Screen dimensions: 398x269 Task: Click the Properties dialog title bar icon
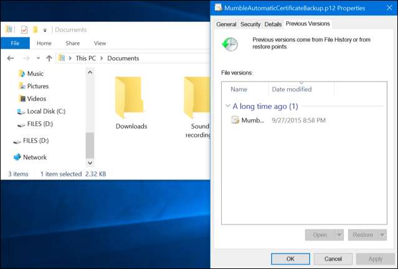[218, 7]
